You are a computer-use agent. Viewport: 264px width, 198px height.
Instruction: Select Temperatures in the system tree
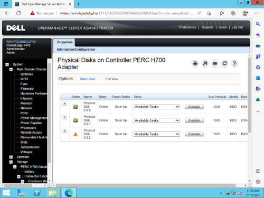(30, 147)
